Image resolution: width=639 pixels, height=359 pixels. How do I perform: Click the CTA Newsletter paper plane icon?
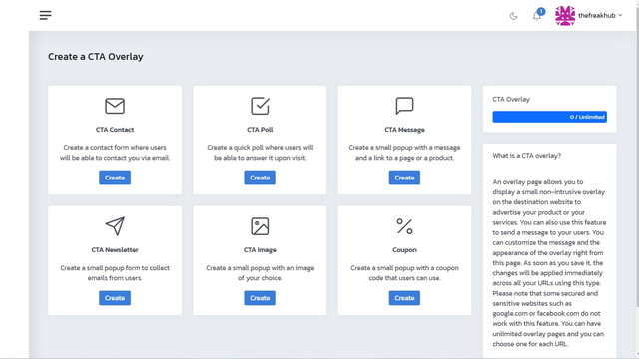115,226
